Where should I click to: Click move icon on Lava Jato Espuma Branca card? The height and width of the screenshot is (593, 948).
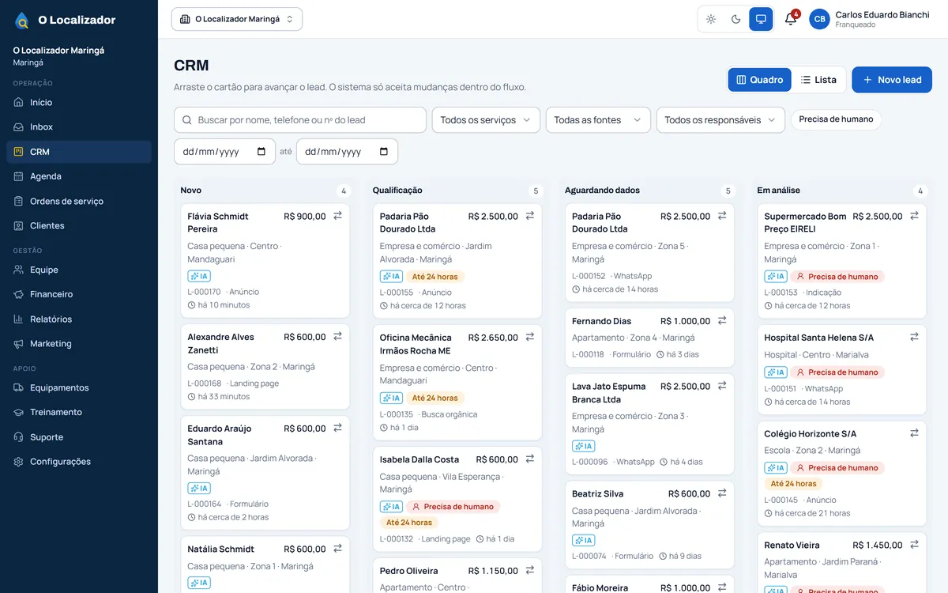coord(721,387)
